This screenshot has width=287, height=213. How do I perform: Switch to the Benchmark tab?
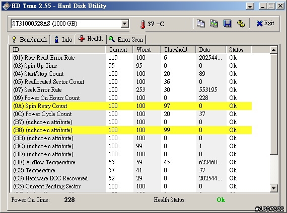click(30, 40)
